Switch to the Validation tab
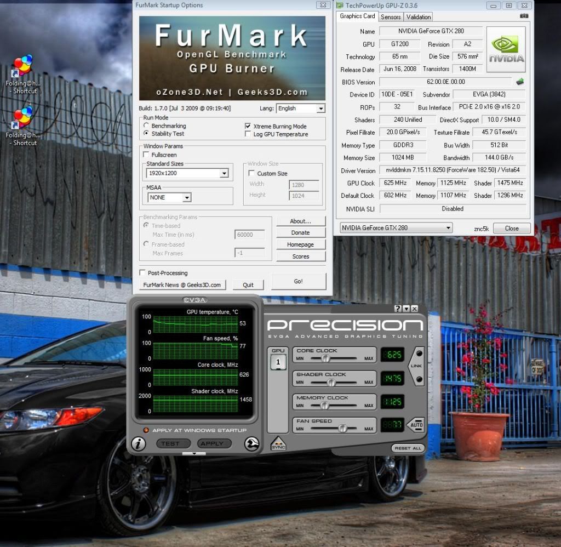Screen dimensions: 561x547 point(418,17)
